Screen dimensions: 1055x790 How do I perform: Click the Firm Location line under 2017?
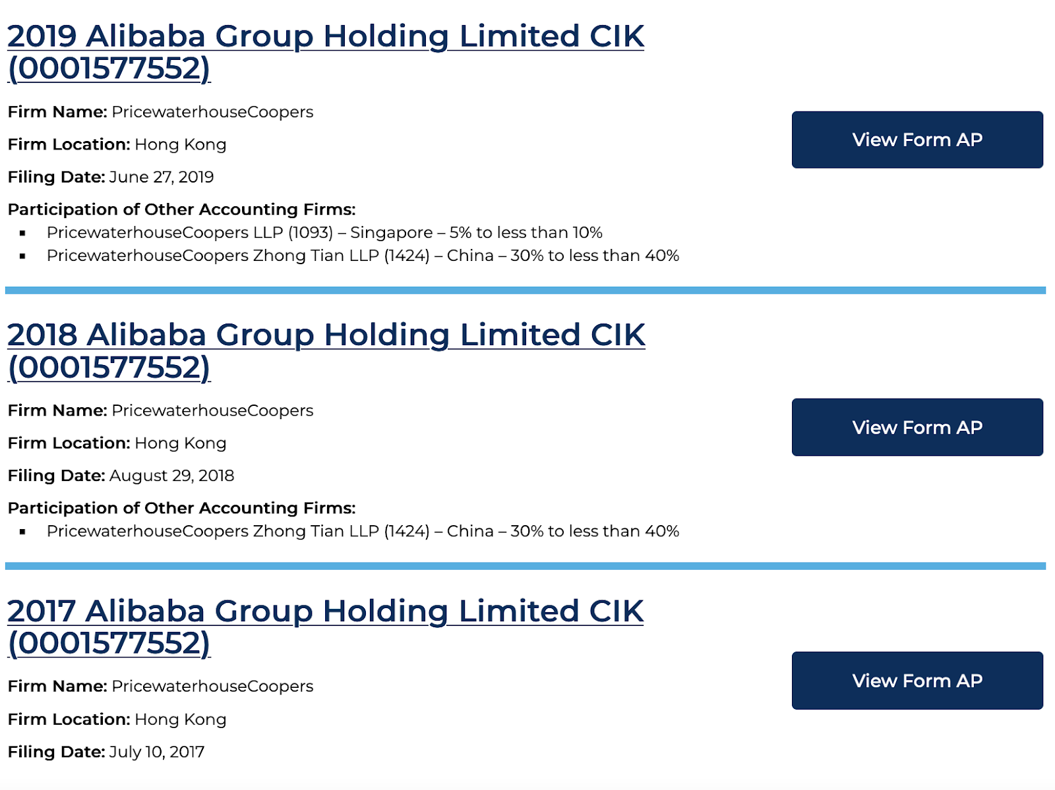point(117,719)
